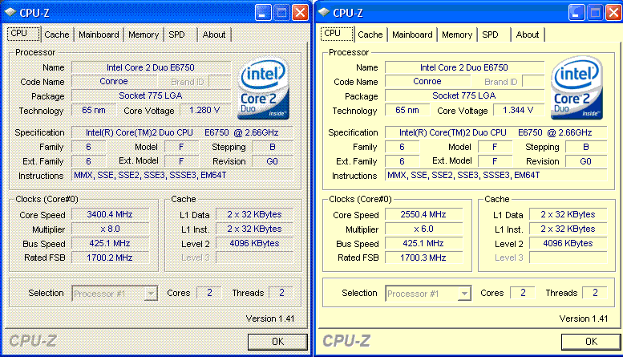623x357 pixels.
Task: Switch to Cache tab in left window
Action: point(57,34)
